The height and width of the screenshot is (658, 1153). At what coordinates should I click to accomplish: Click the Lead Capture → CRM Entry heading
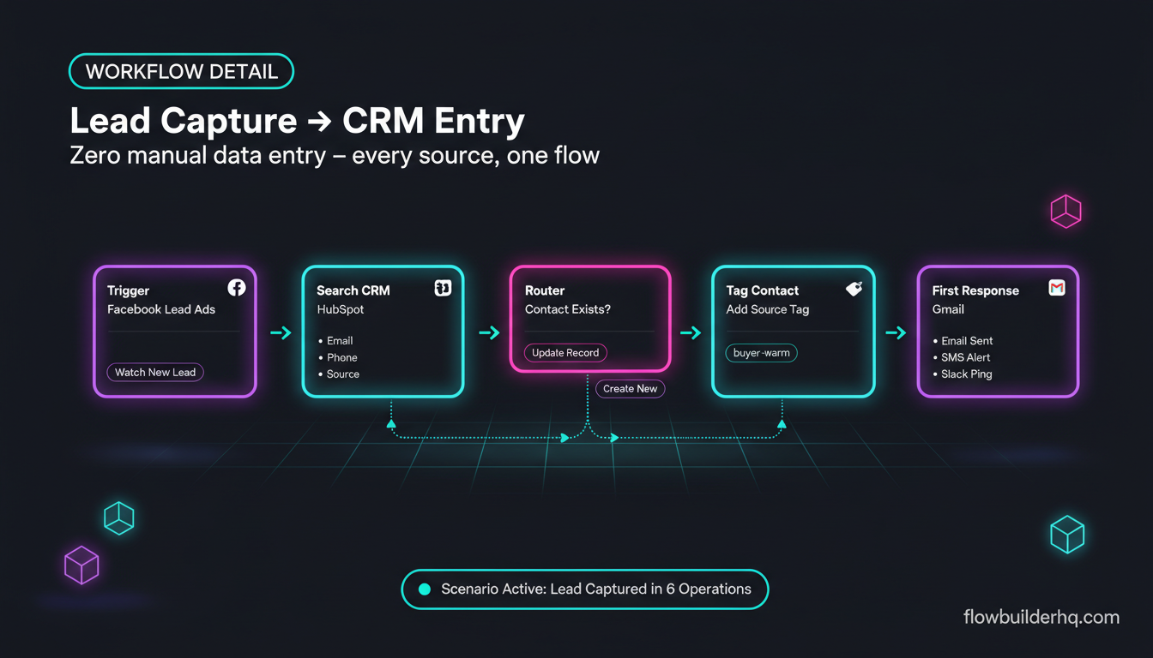point(297,122)
